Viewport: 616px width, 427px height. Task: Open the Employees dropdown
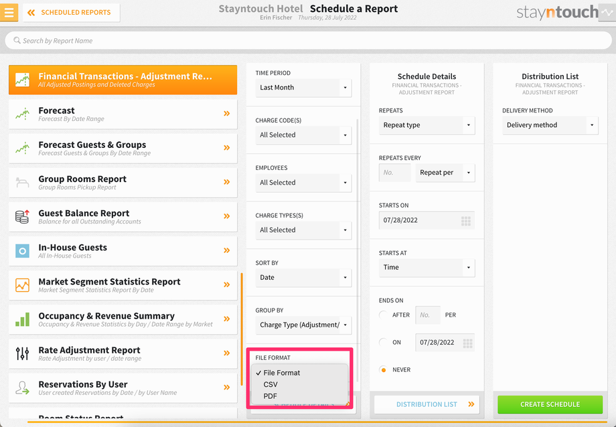pos(303,183)
